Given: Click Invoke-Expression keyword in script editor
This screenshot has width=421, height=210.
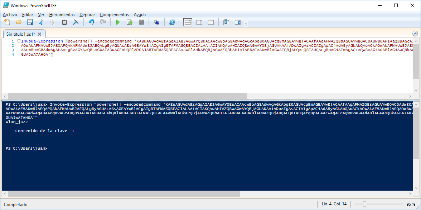Looking at the screenshot, I should click(42, 41).
